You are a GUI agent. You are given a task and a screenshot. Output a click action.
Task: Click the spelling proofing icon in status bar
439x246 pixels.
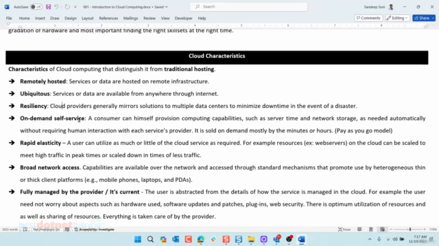25,230
